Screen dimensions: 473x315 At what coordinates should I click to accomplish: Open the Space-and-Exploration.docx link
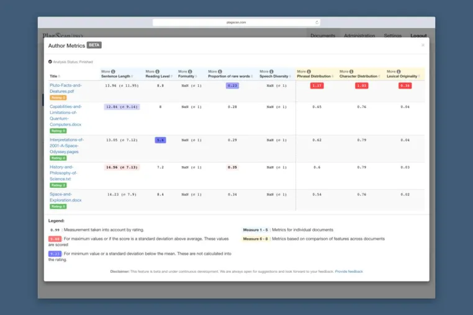coord(65,197)
